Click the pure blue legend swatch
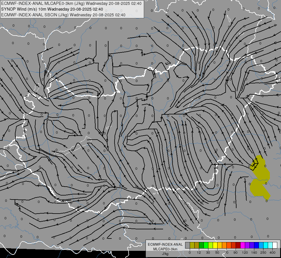The height and width of the screenshot is (258, 281). pyautogui.click(x=257, y=245)
